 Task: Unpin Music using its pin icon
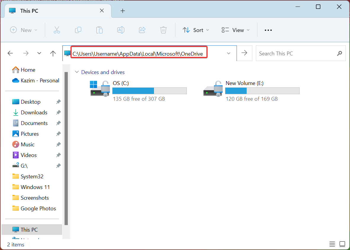coord(58,145)
